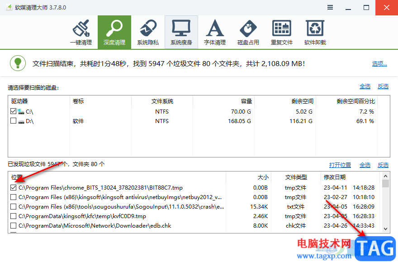Check the kvfC0D9.tmp file checkbox
The image size is (398, 262).
click(x=13, y=216)
